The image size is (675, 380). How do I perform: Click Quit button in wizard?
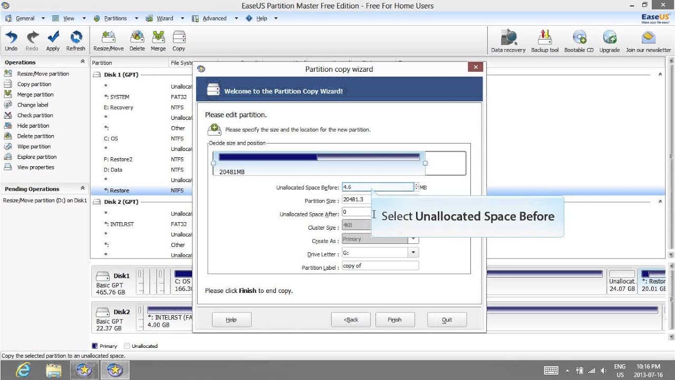click(447, 319)
